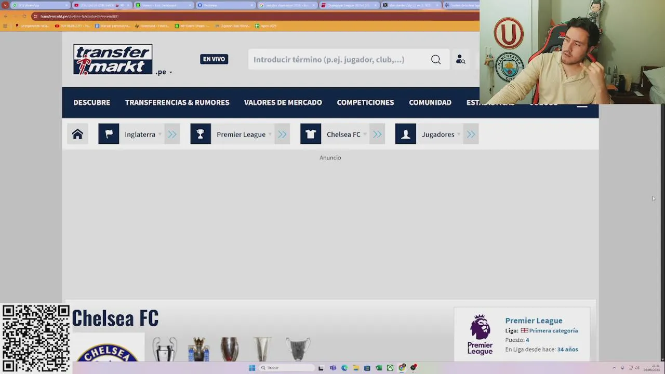Click the EN VIVO button
Viewport: 665px width, 374px height.
[x=214, y=59]
